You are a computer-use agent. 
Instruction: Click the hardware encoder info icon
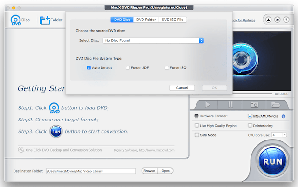[x=284, y=116]
